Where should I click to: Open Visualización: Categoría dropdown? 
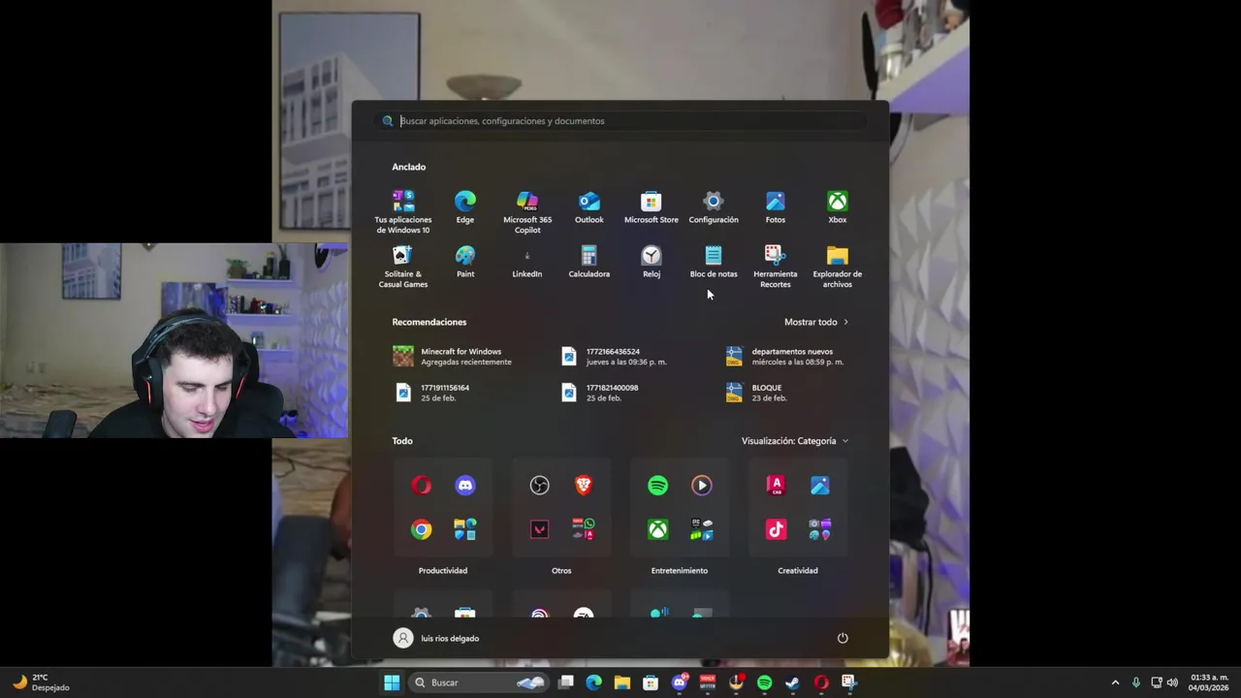[x=795, y=441]
